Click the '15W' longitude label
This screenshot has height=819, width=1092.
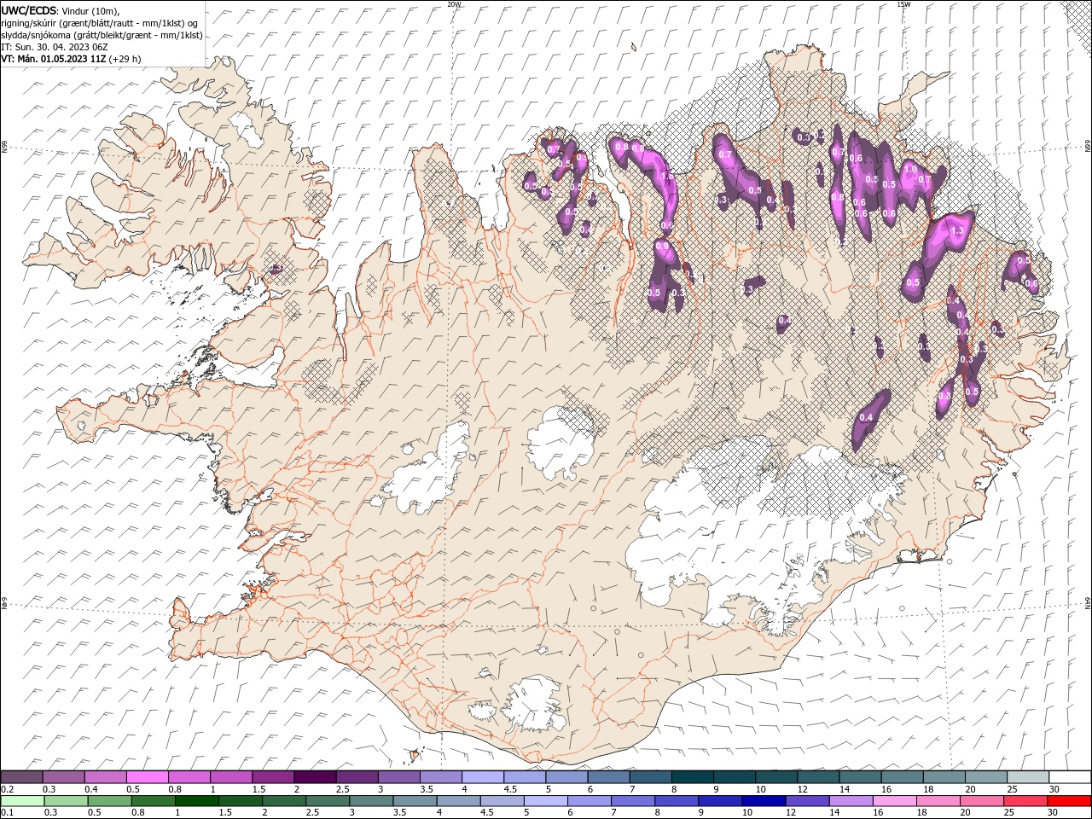click(903, 4)
